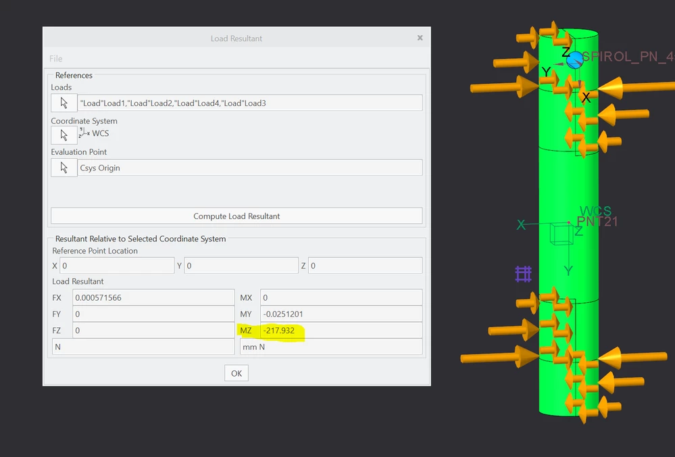This screenshot has width=675, height=457.
Task: Select the blue datum sphere atop the cylinder
Action: tap(574, 61)
